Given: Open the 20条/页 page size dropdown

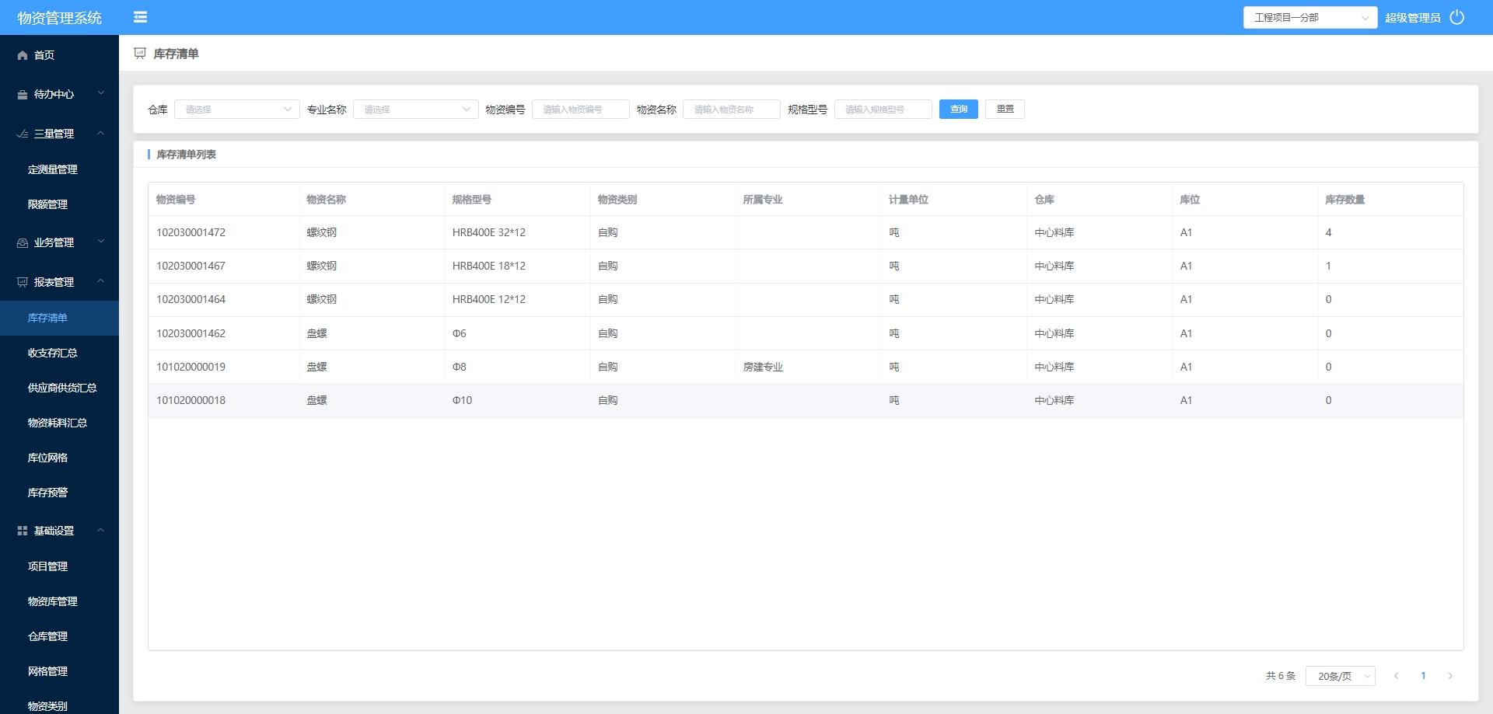Looking at the screenshot, I should (1341, 676).
